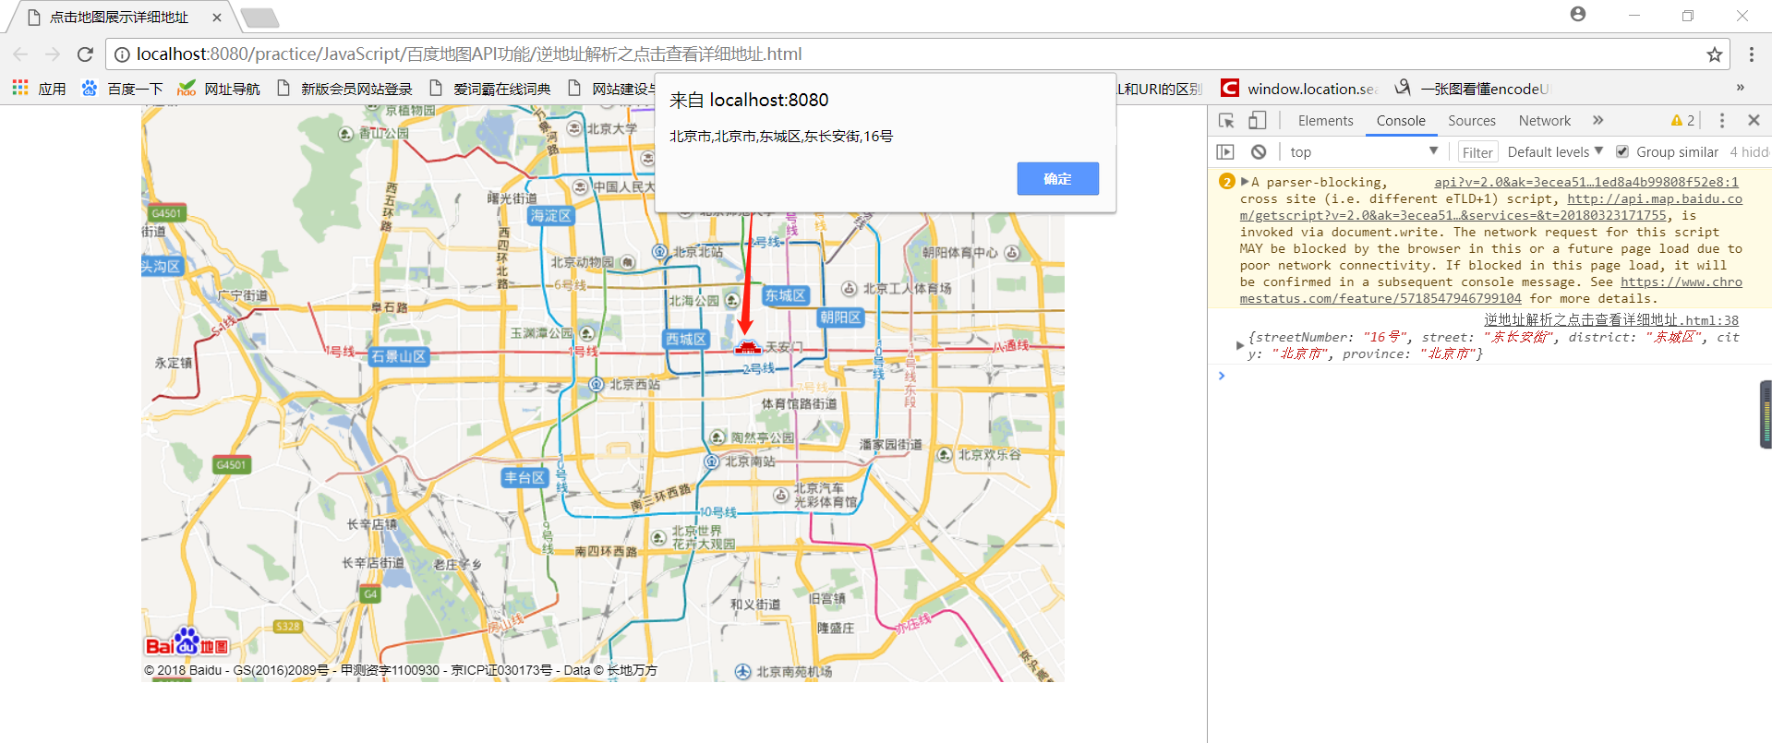Close the 点击地图展示详细地址 tab
This screenshot has width=1772, height=743.
217,17
